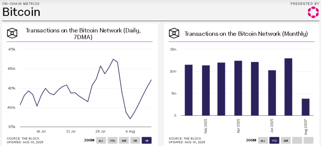Open the Monthly transactions chart title
Image resolution: width=321 pixels, height=146 pixels.
tap(246, 34)
